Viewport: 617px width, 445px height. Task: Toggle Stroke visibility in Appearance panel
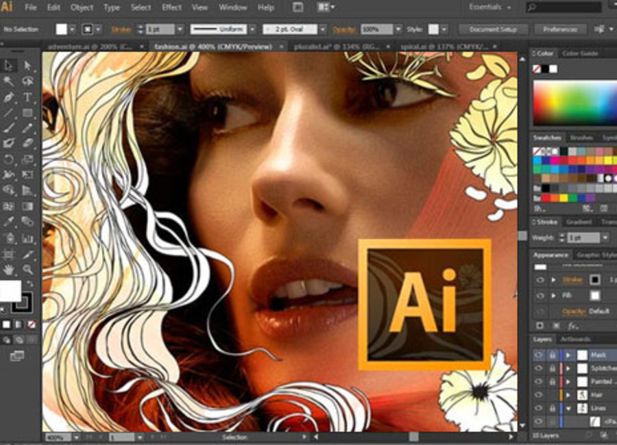click(x=540, y=280)
